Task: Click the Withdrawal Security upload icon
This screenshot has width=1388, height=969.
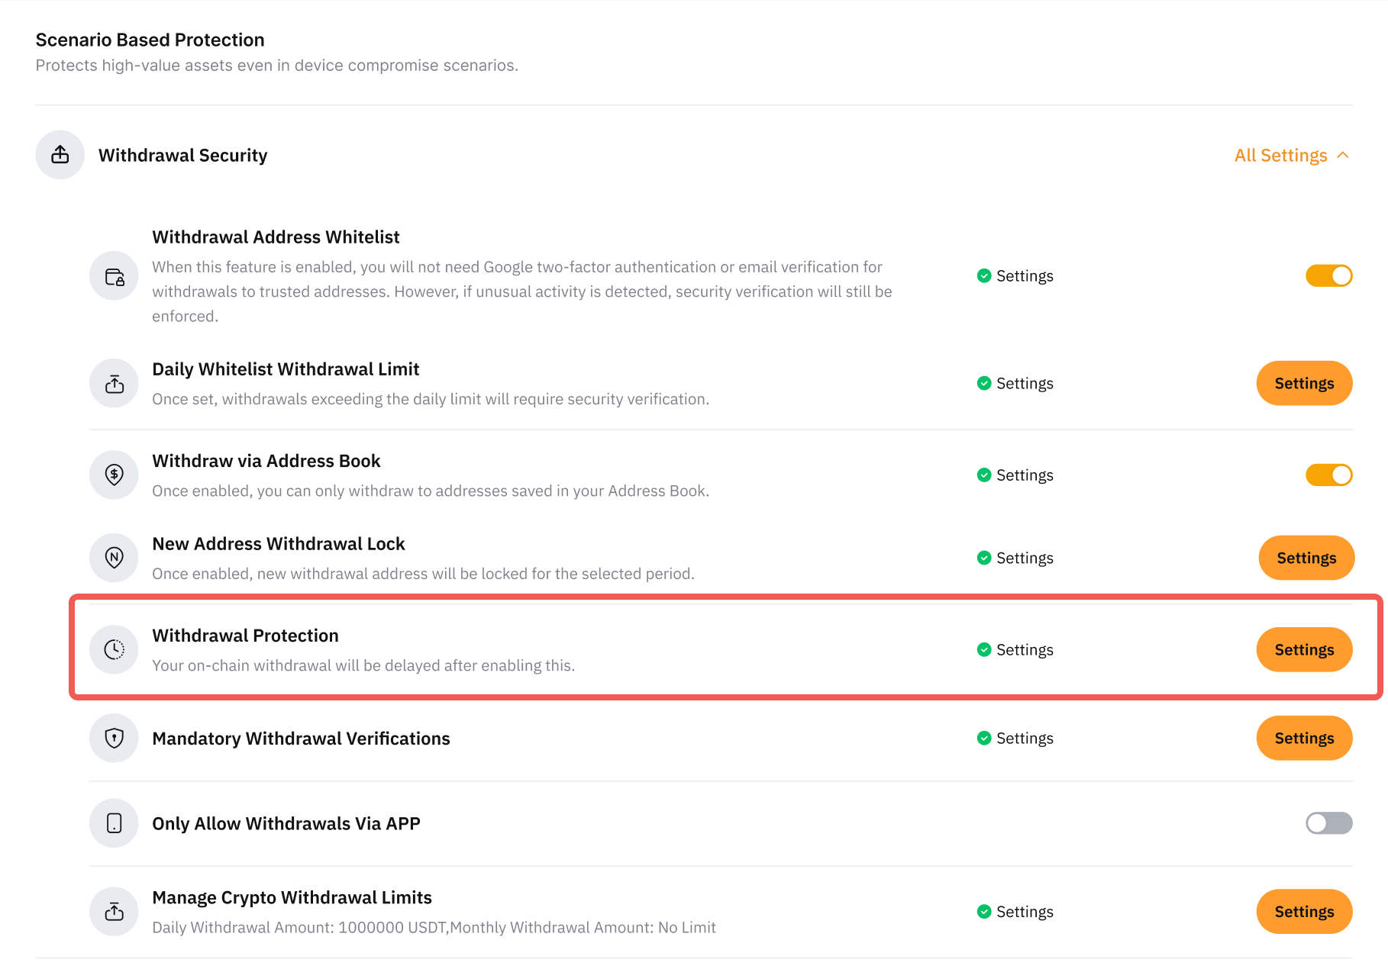Action: coord(60,155)
